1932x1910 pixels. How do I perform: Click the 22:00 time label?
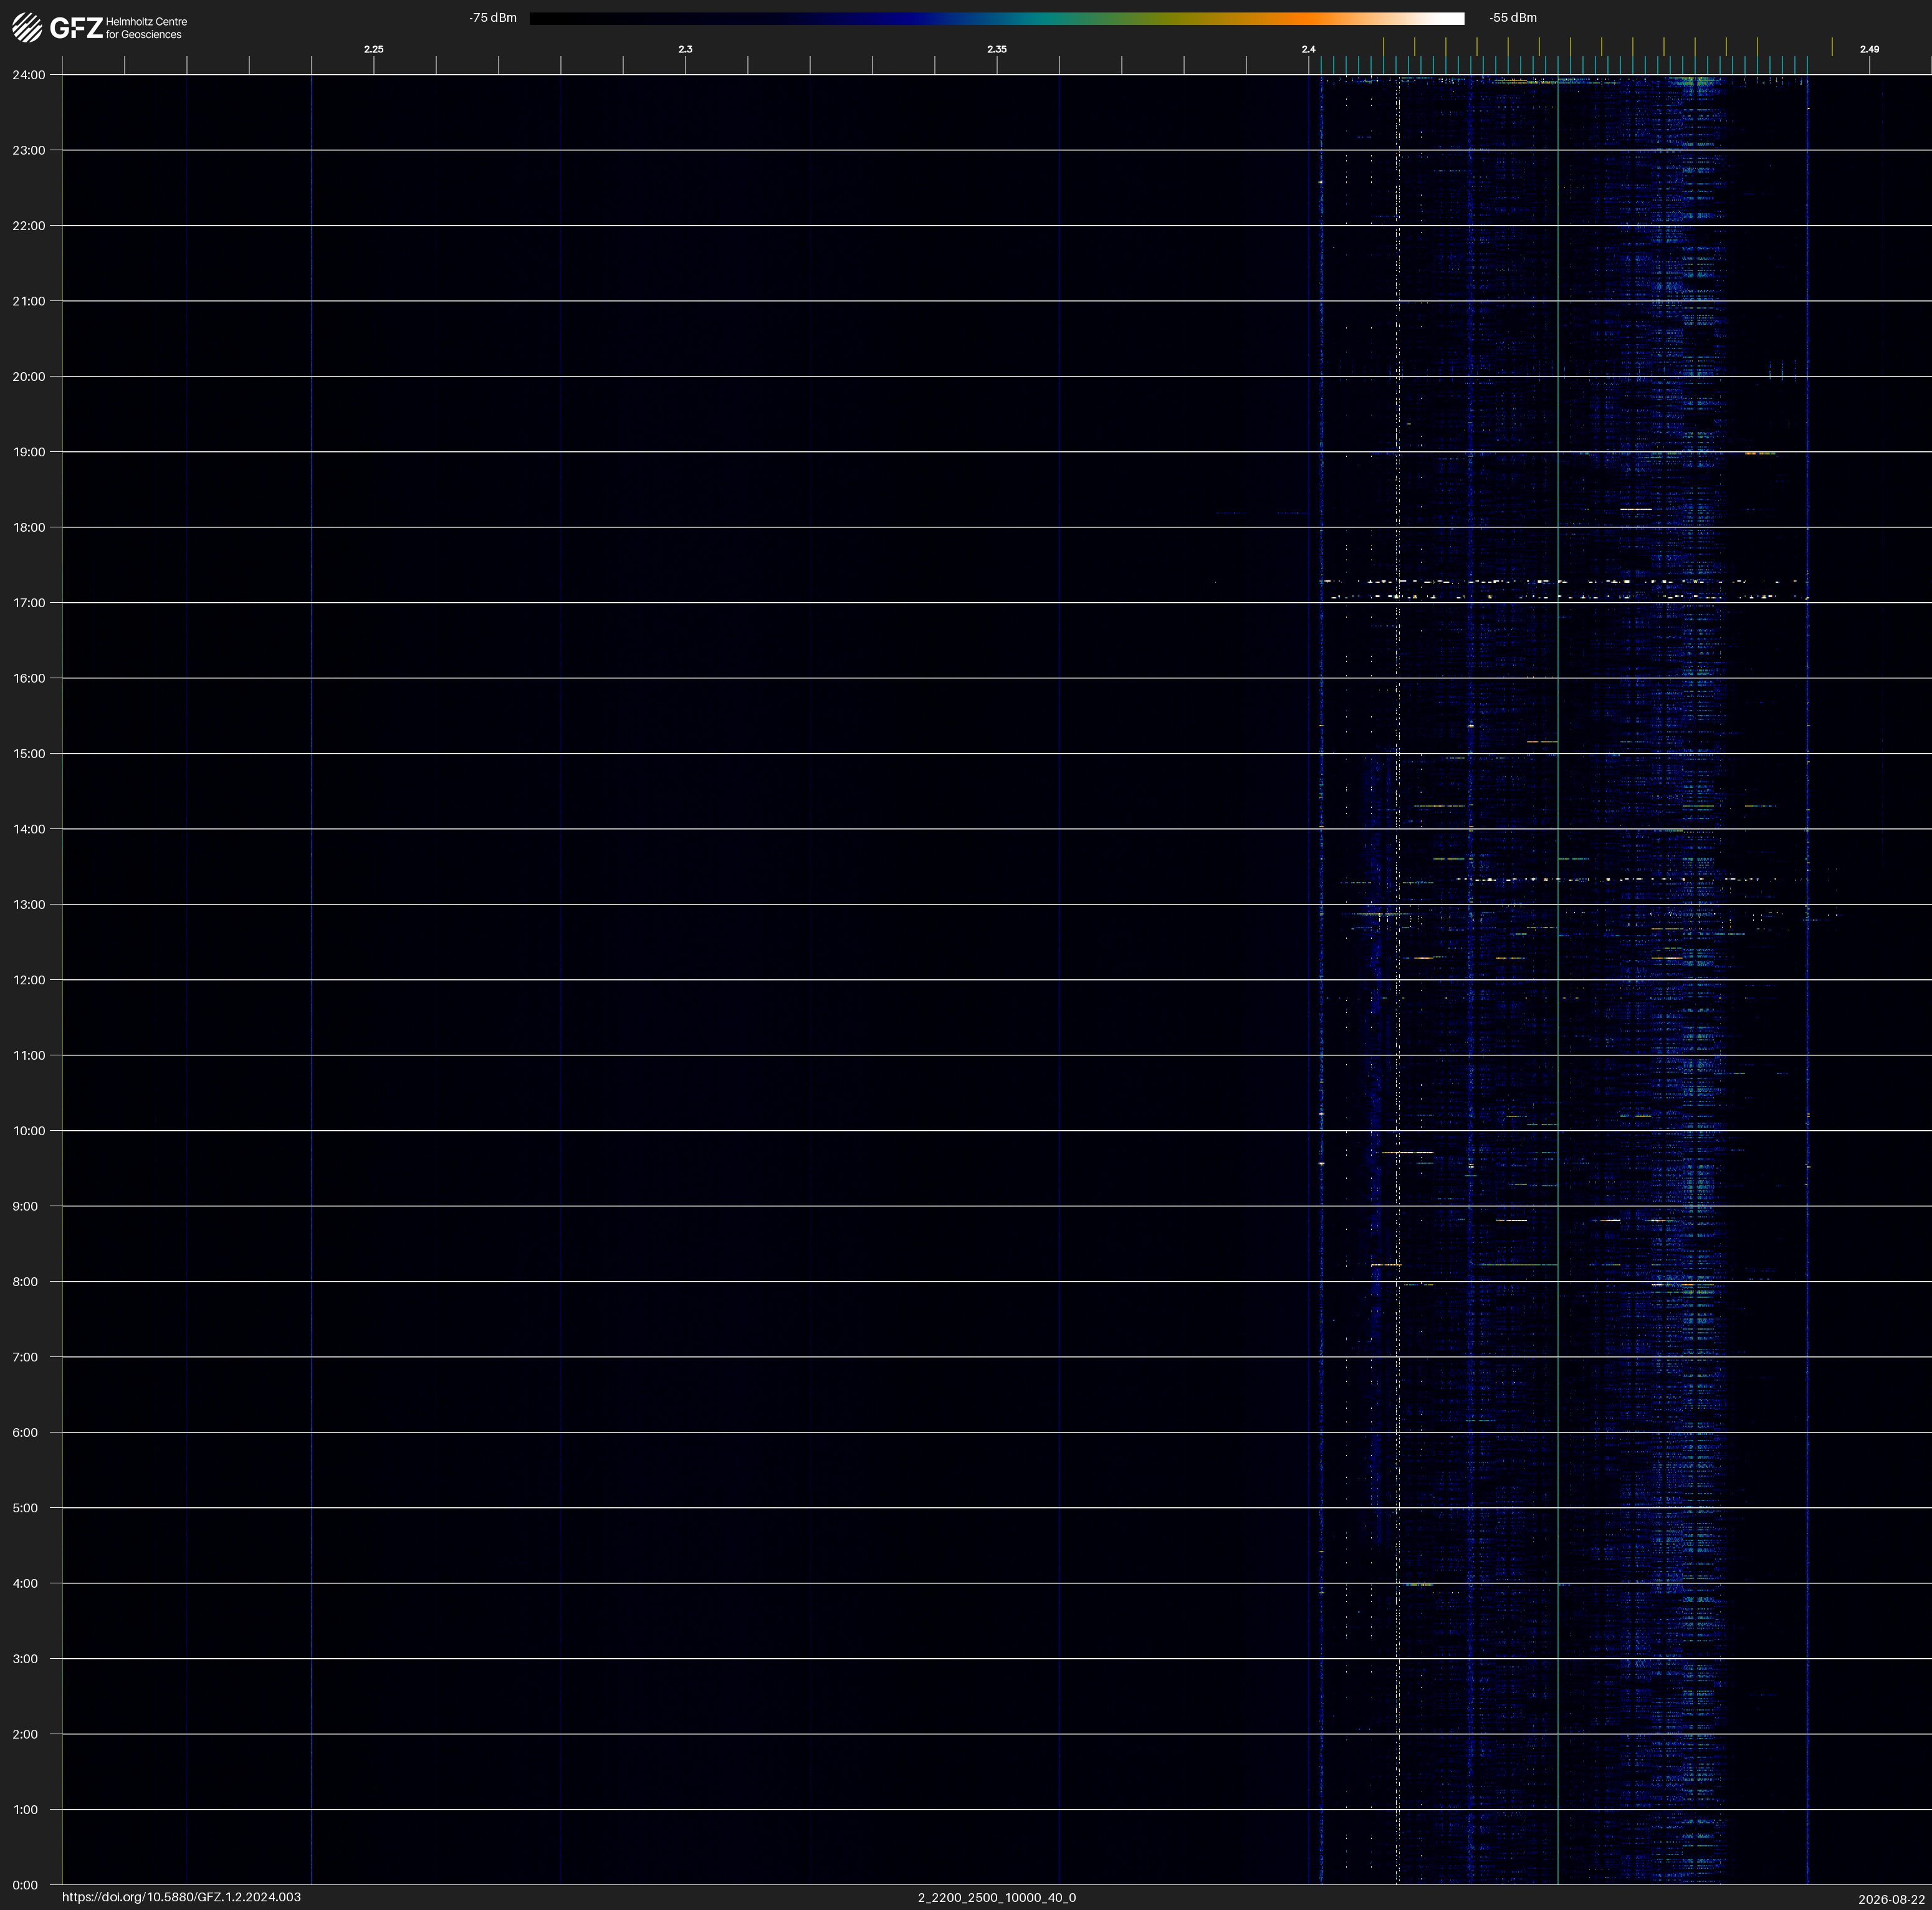(x=29, y=226)
